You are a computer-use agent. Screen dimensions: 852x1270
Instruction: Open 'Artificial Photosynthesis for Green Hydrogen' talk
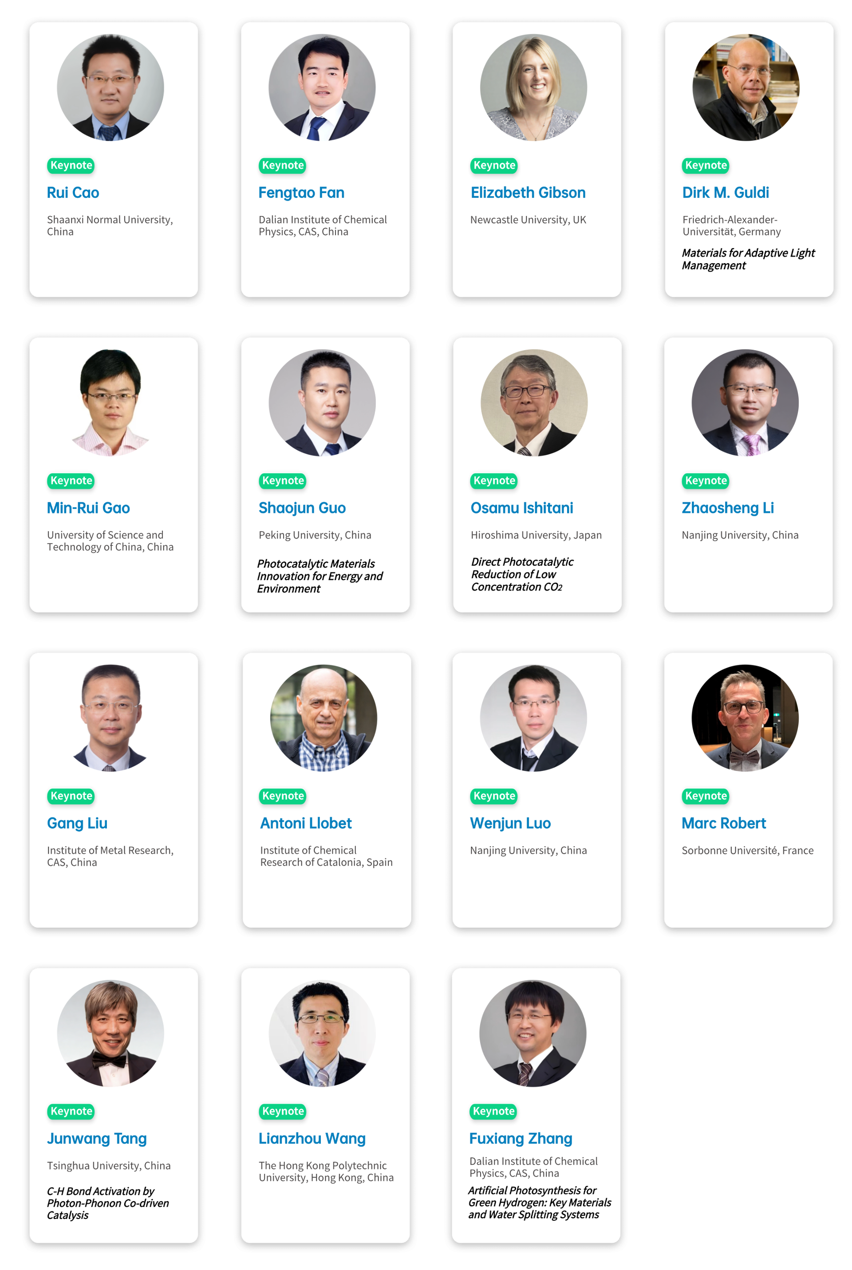(539, 1202)
